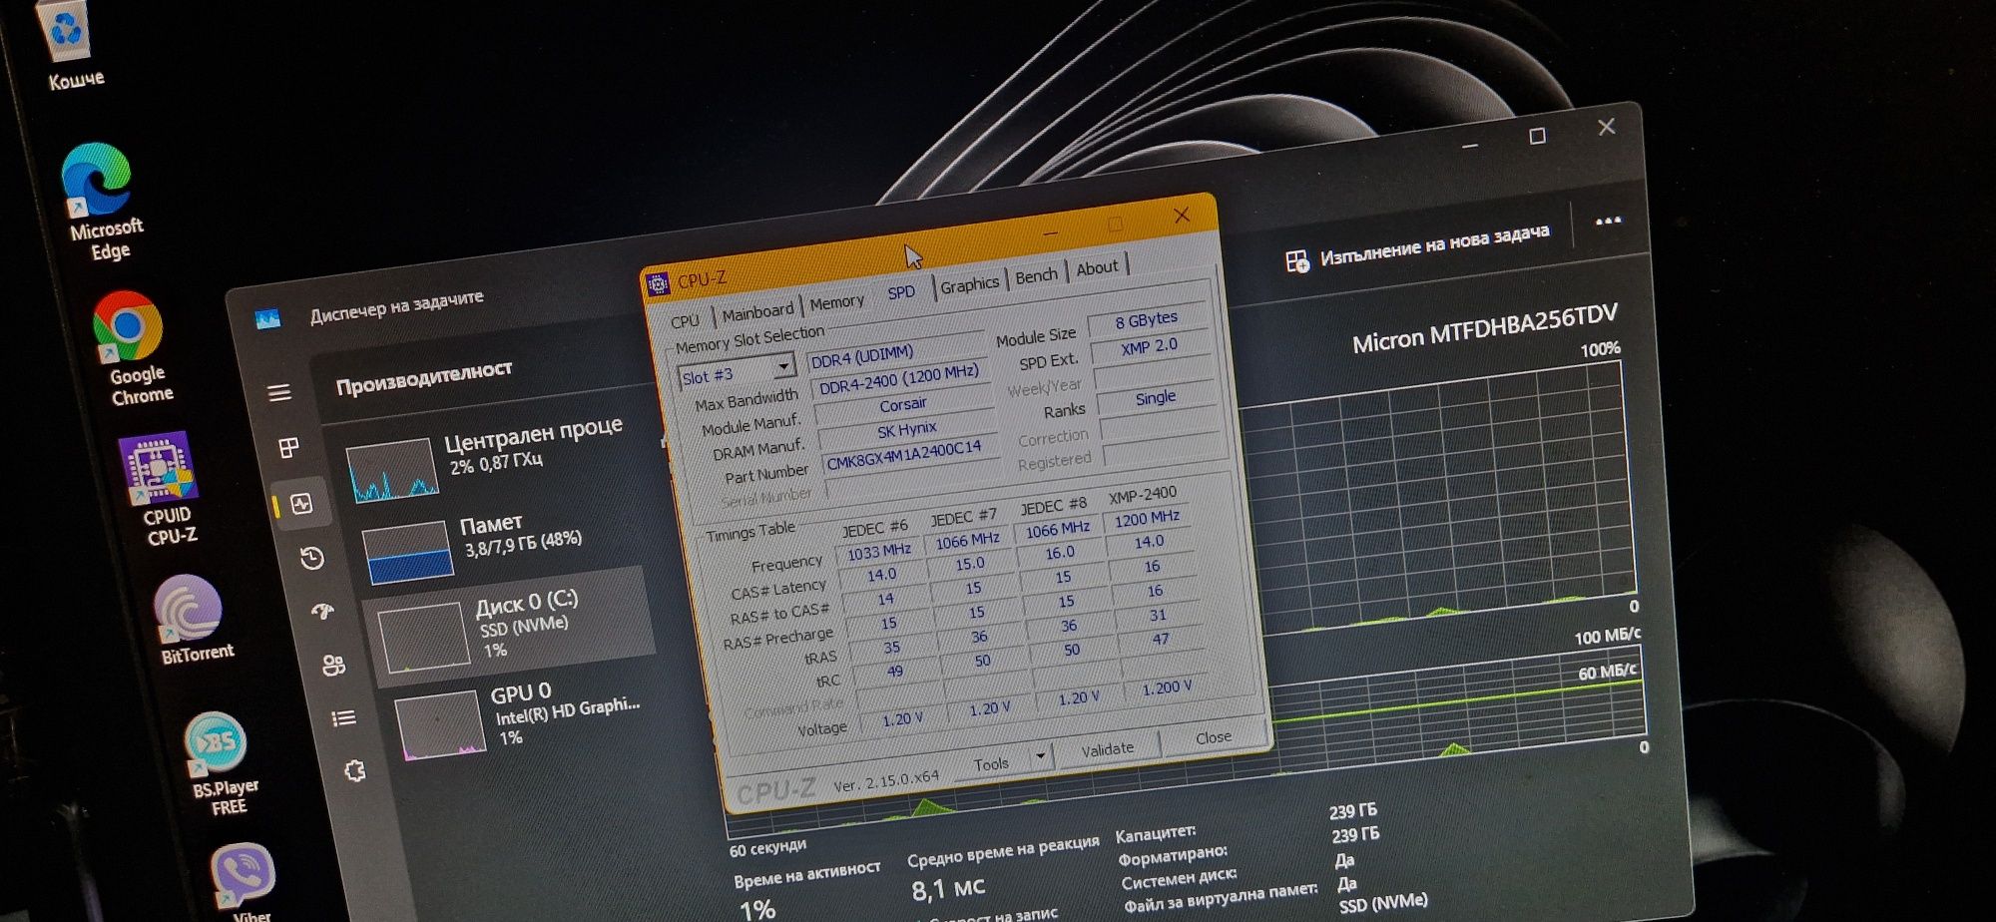Click the 1033 MHz frequency cell
This screenshot has height=922, width=1996.
pyautogui.click(x=879, y=551)
